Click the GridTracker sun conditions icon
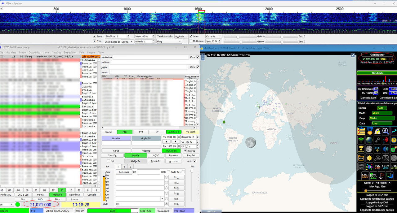Viewport: 397px width, 213px height. point(369,158)
